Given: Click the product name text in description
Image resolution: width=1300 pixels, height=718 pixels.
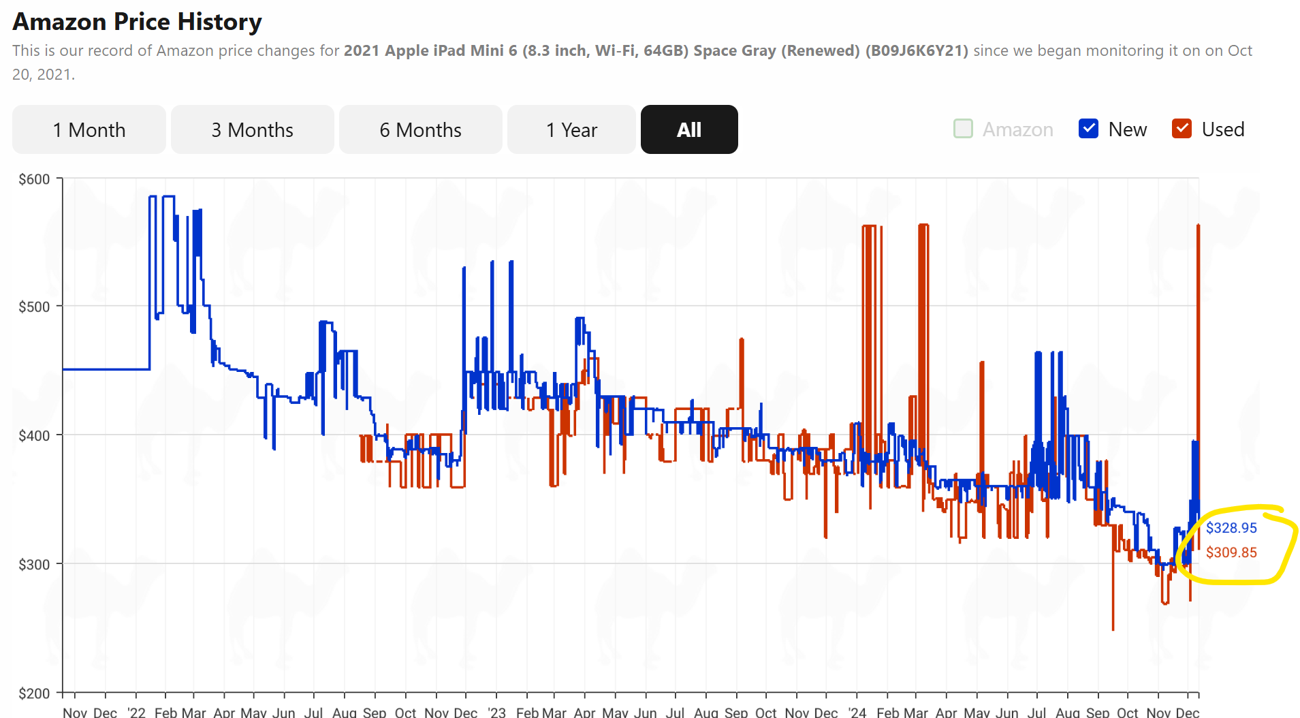Looking at the screenshot, I should 656,50.
